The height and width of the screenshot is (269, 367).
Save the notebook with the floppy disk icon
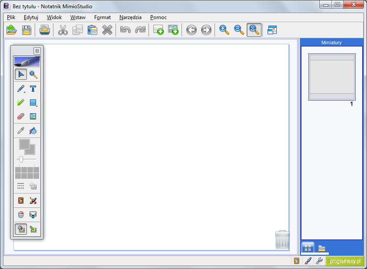click(x=26, y=30)
